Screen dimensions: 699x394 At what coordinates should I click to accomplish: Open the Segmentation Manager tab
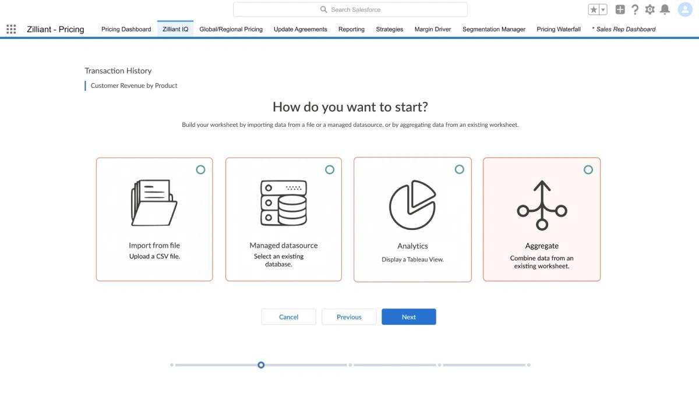(x=494, y=29)
